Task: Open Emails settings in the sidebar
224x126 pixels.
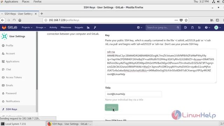Action: (x=9, y=85)
